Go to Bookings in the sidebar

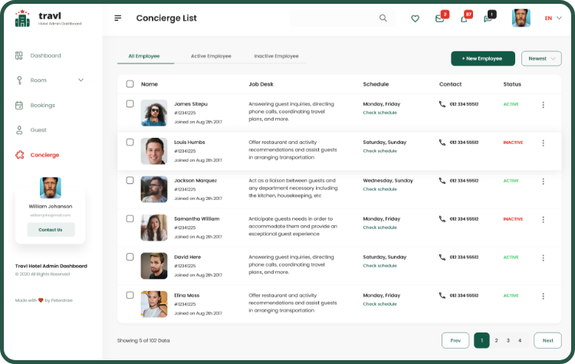(x=42, y=105)
